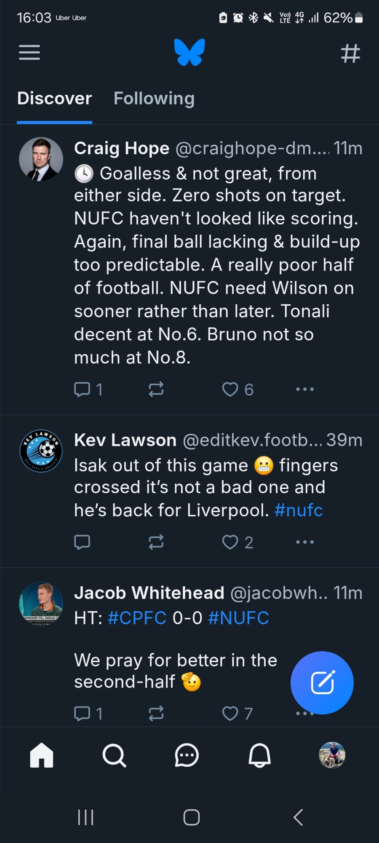Like Kev Lawson's post
The image size is (379, 843).
coord(230,542)
